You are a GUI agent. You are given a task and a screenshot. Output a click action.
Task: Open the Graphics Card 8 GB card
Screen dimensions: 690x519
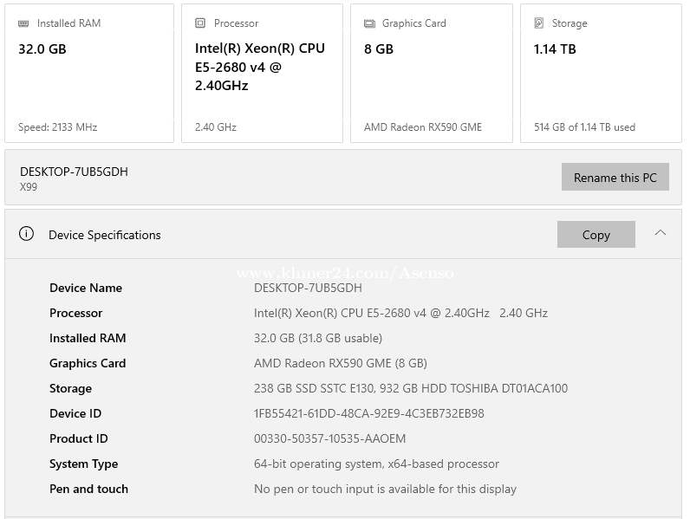(431, 74)
